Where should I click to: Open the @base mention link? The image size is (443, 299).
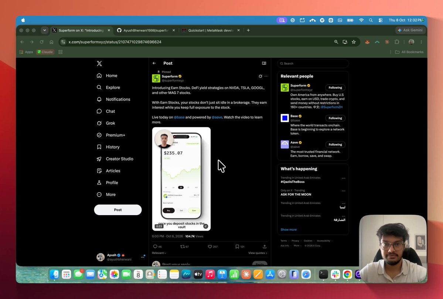[179, 117]
